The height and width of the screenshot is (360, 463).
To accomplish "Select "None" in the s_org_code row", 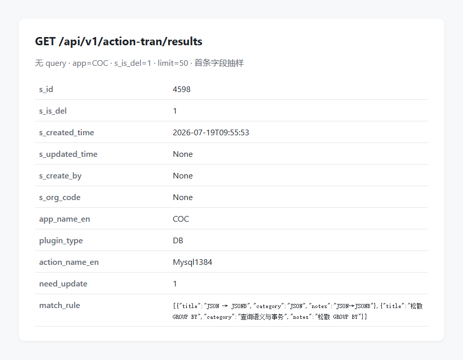I will click(183, 197).
